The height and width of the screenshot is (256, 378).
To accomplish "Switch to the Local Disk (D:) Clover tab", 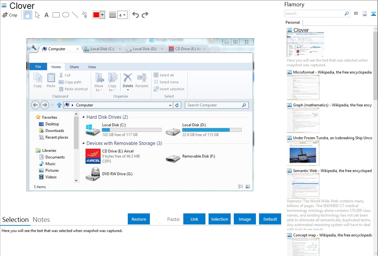I will (144, 49).
